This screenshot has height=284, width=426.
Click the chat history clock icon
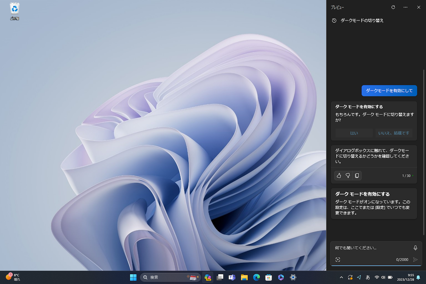pos(334,21)
